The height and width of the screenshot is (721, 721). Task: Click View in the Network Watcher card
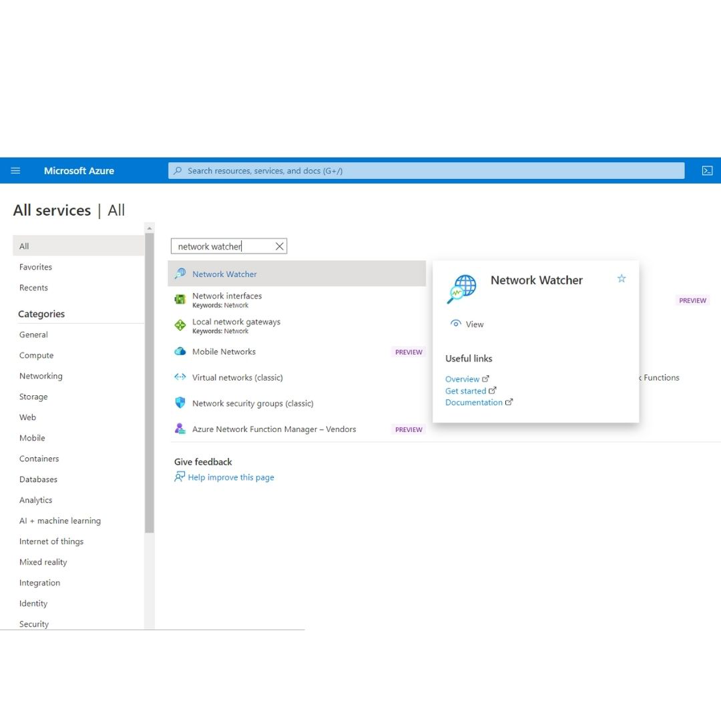(474, 324)
